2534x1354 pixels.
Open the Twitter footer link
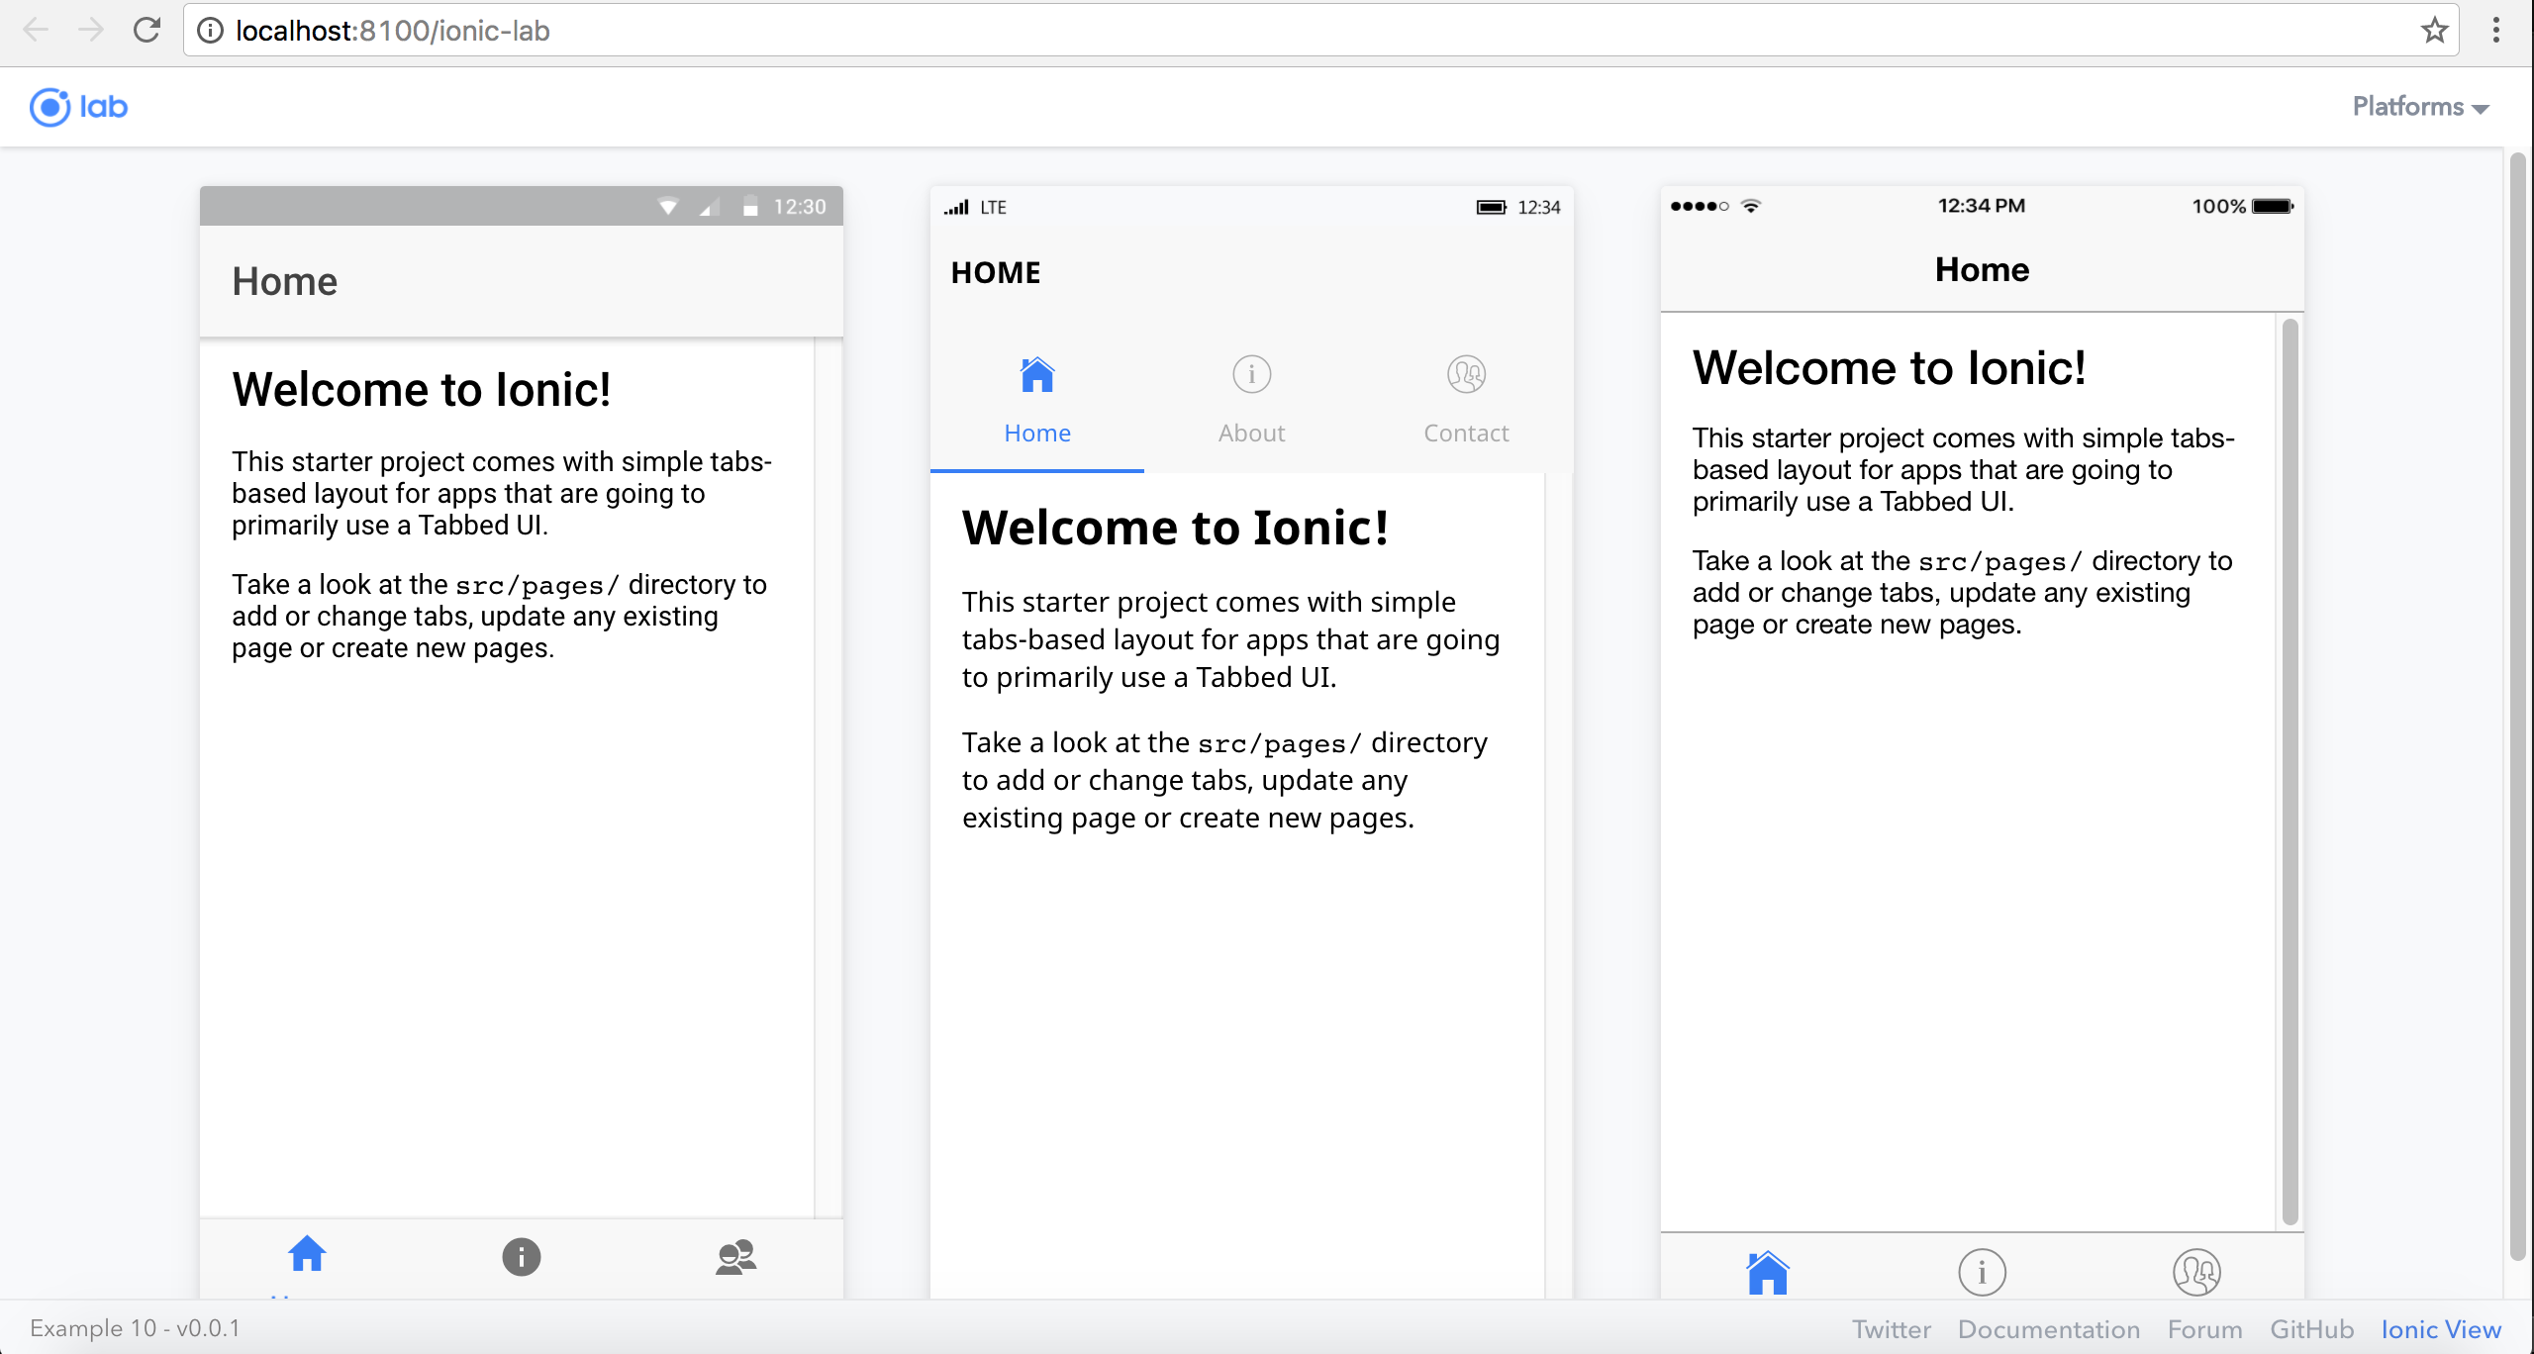pyautogui.click(x=1891, y=1329)
